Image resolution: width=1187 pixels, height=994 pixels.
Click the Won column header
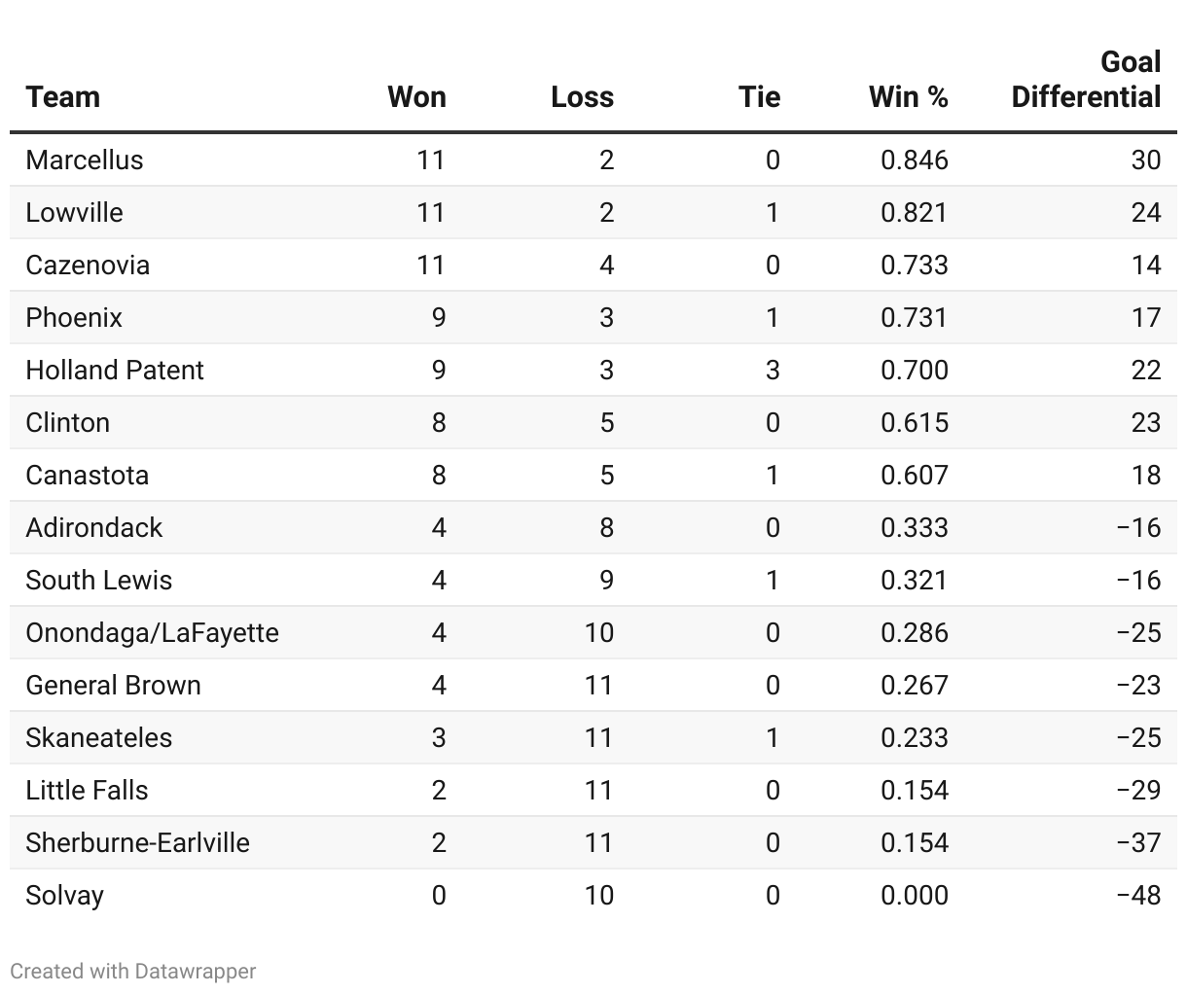416,97
